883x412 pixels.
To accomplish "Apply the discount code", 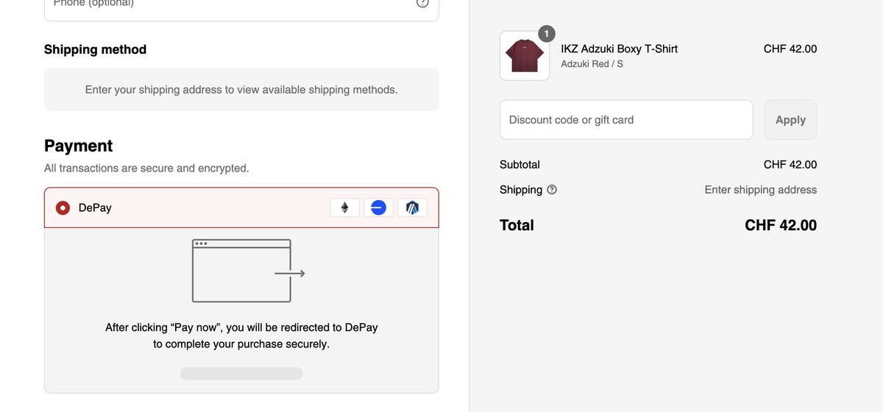I will pyautogui.click(x=790, y=120).
